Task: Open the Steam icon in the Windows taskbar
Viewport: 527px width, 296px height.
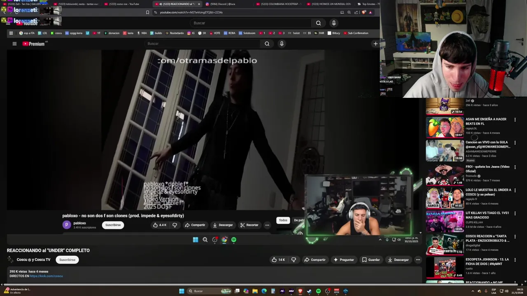Action: pyautogui.click(x=309, y=291)
